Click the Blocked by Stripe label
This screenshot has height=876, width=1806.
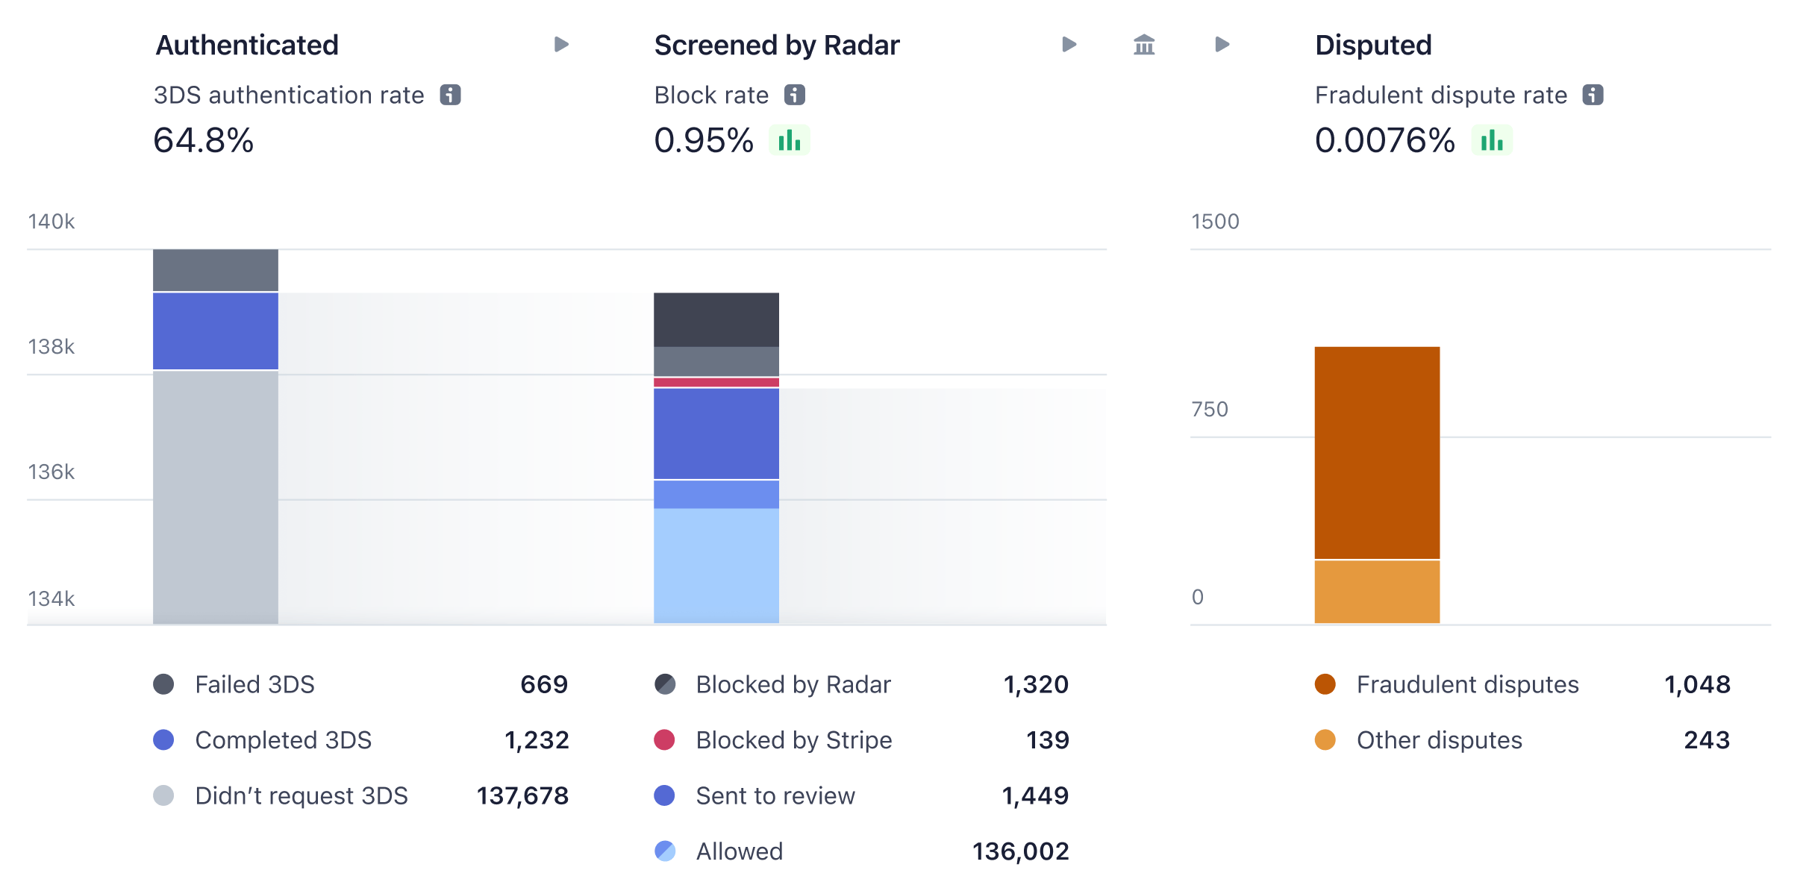[794, 740]
